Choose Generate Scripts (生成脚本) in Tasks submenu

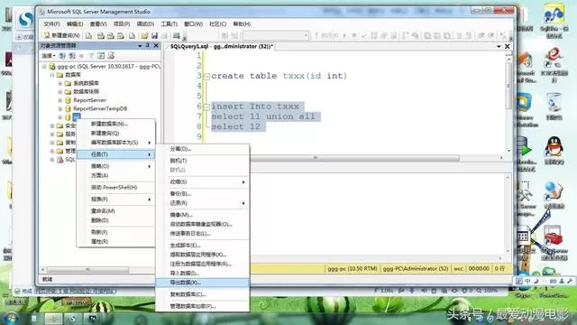click(x=203, y=245)
